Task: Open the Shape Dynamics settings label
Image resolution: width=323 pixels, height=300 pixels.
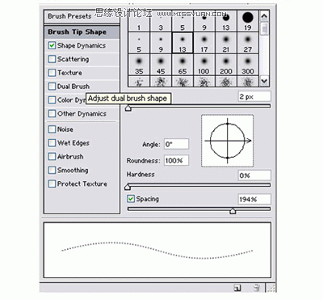Action: [x=82, y=45]
